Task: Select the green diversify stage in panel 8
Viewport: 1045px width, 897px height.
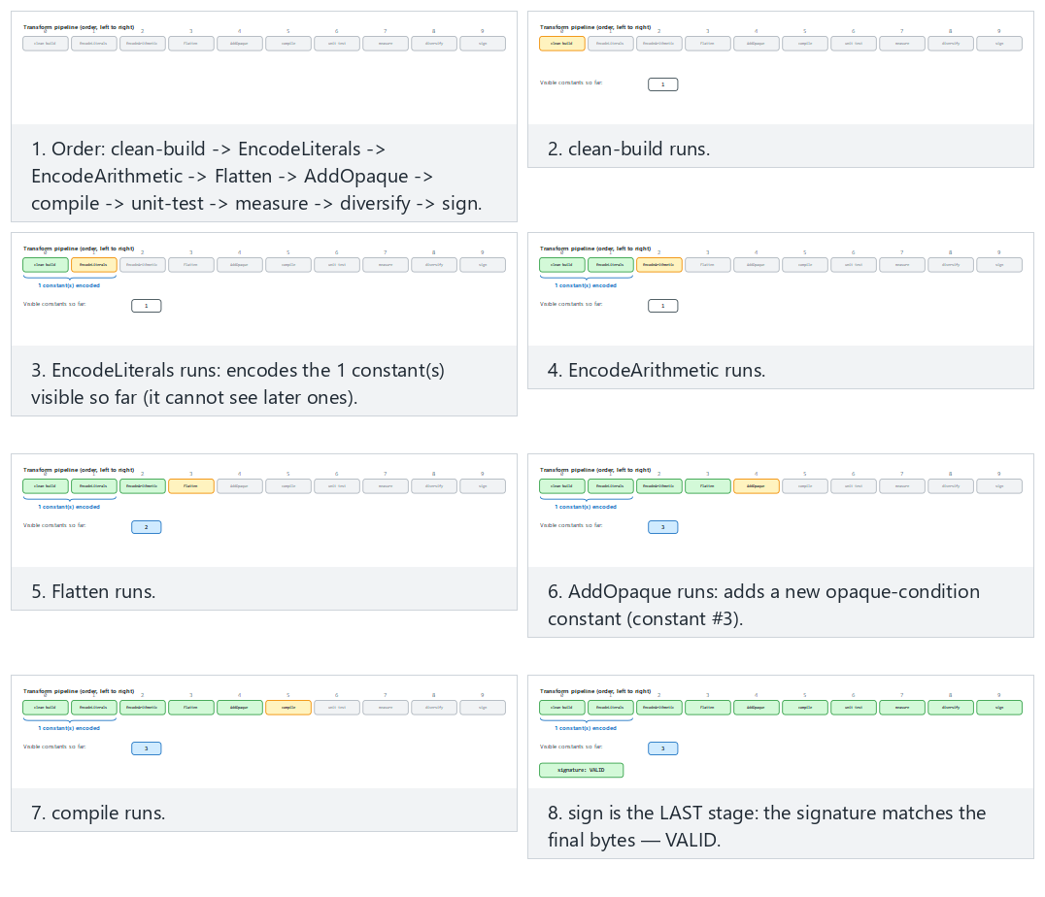Action: [951, 707]
